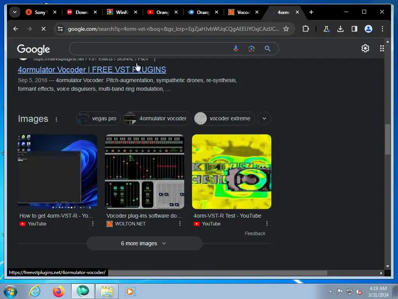Select the vegas pro filter chip
The width and height of the screenshot is (398, 299).
(98, 118)
